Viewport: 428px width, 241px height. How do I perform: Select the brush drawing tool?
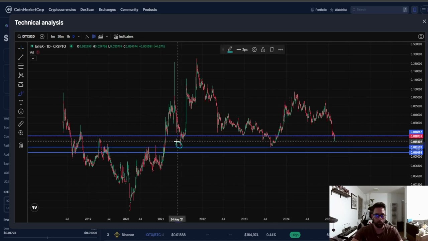21,93
